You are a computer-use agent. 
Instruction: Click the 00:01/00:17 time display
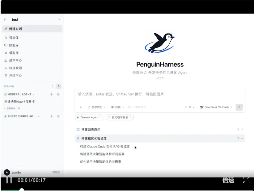(32, 180)
